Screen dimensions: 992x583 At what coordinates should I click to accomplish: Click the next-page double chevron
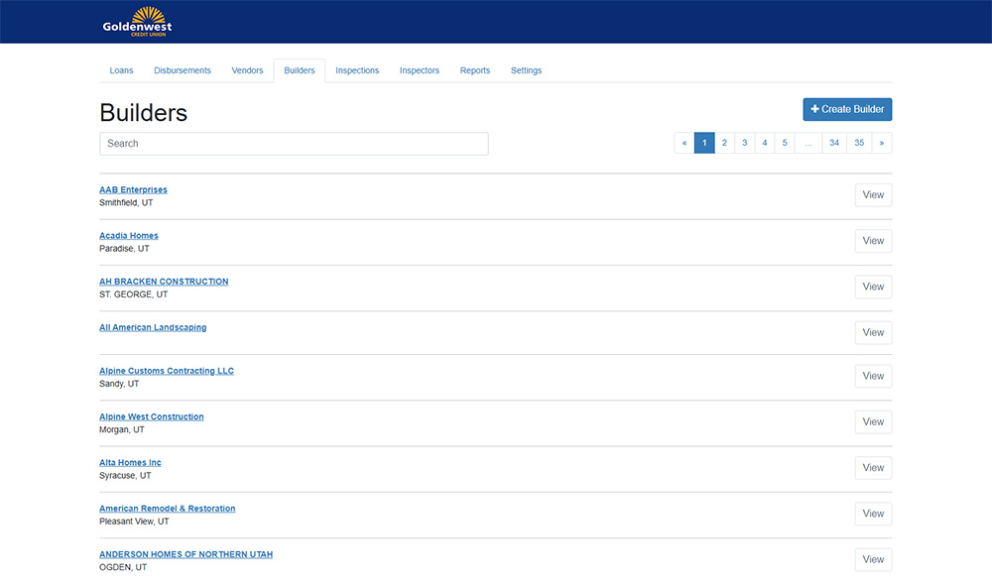(882, 143)
